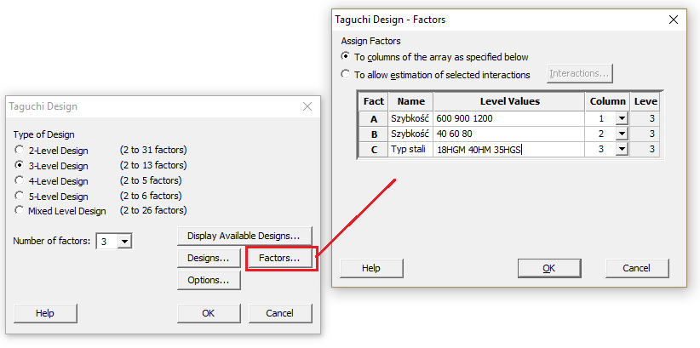Close the Taguchi Design dialog window

tap(307, 106)
